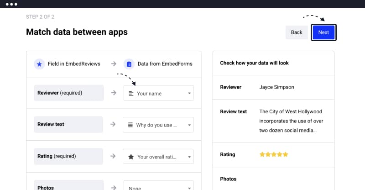Click the arrow icon in the Review text row

click(113, 124)
